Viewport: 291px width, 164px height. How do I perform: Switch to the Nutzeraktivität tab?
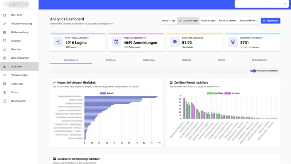click(259, 60)
